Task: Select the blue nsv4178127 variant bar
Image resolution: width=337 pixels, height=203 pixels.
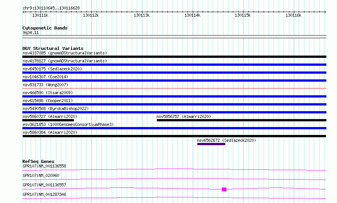Action: pos(175,65)
